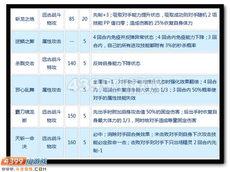Click the description 反转自身能力下降状态
230x172 pixels.
[117, 63]
